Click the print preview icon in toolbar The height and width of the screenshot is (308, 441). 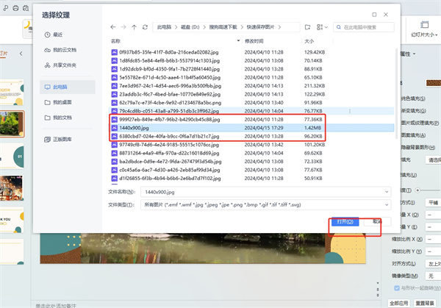26,8
